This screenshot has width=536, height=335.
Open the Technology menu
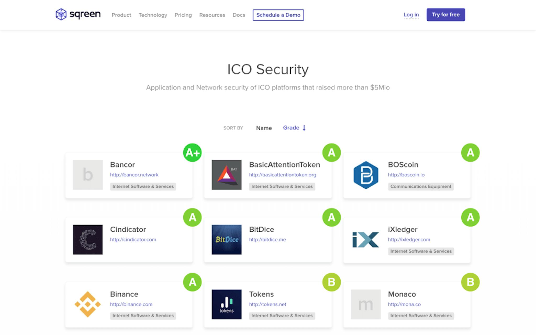153,15
